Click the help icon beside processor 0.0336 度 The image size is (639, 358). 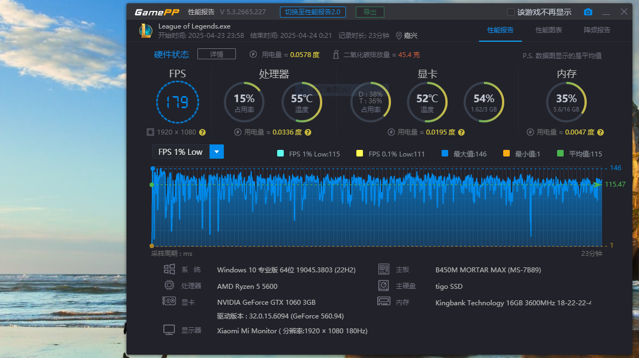(x=308, y=132)
